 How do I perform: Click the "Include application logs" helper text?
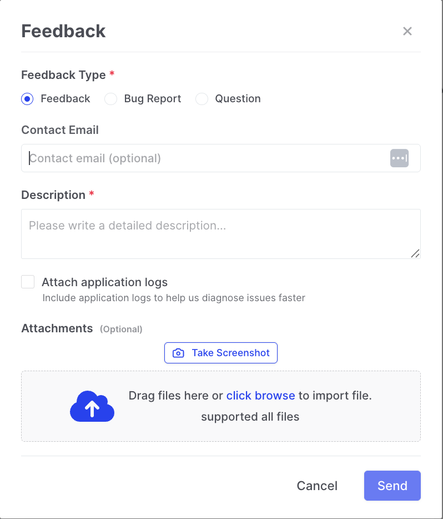click(174, 298)
